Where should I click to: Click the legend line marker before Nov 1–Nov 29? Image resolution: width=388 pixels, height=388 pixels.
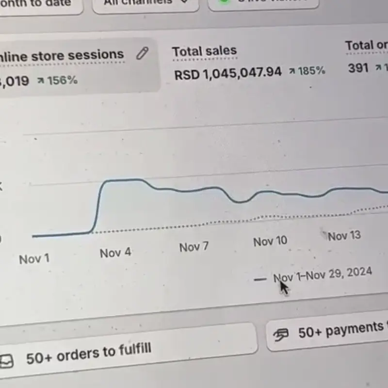[260, 279]
